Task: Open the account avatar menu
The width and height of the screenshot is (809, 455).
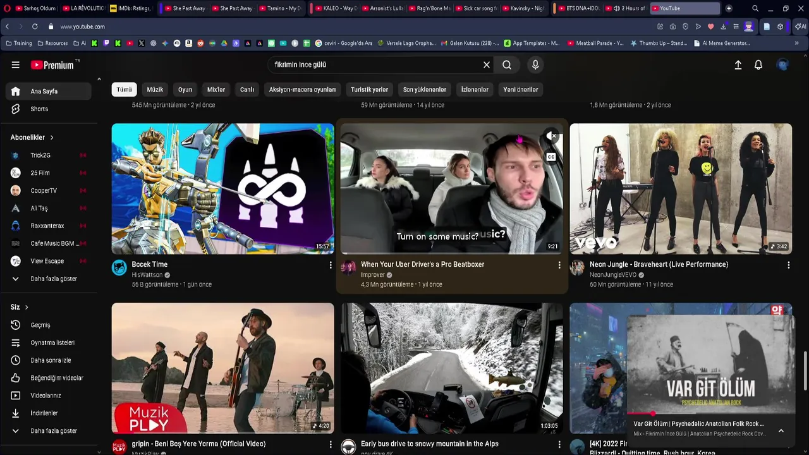Action: point(782,64)
